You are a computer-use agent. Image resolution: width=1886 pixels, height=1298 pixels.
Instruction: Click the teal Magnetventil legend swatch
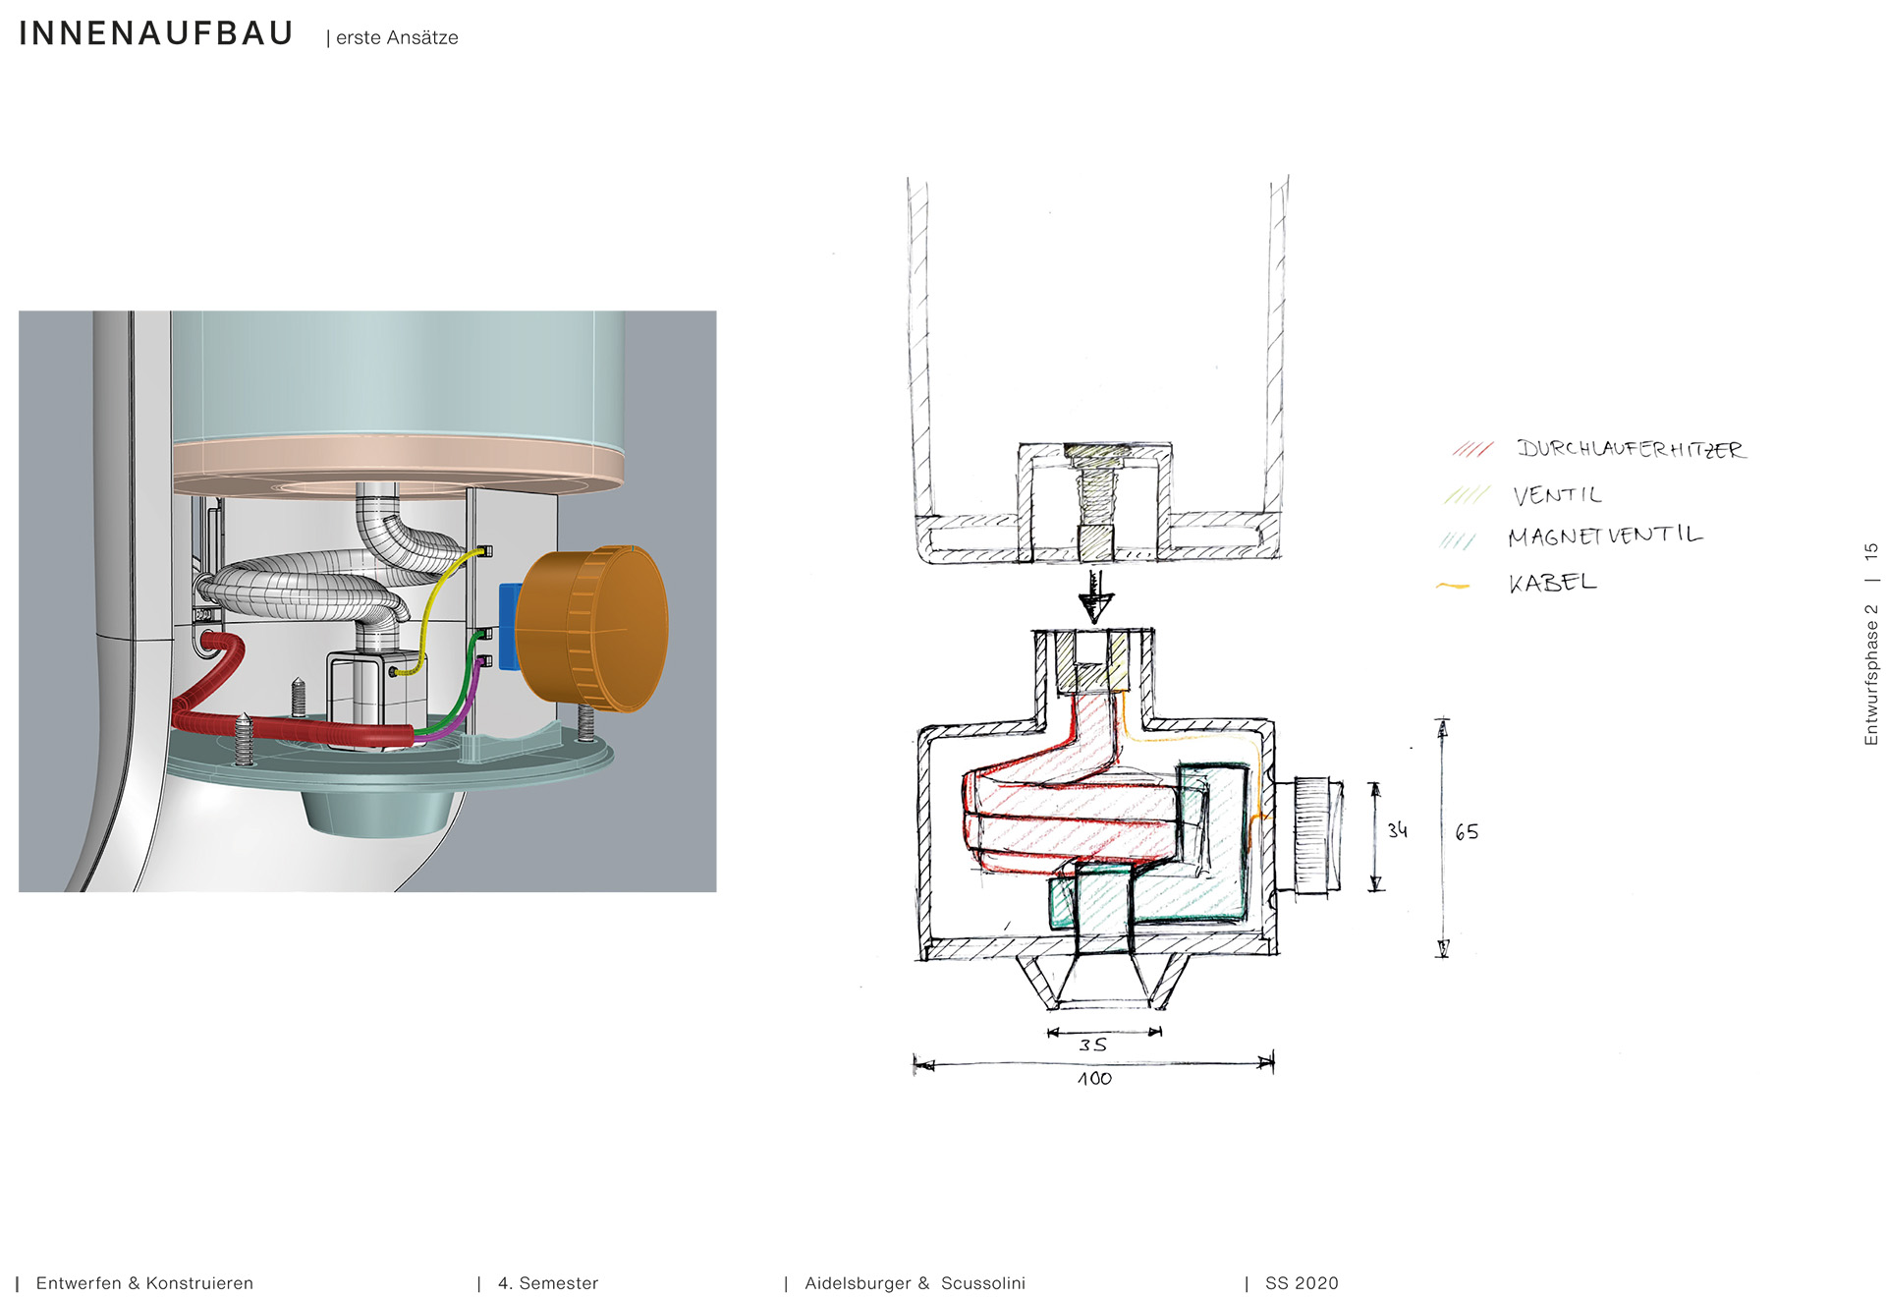click(x=1458, y=540)
